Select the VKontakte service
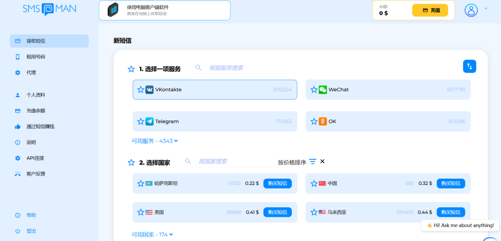 215,89
